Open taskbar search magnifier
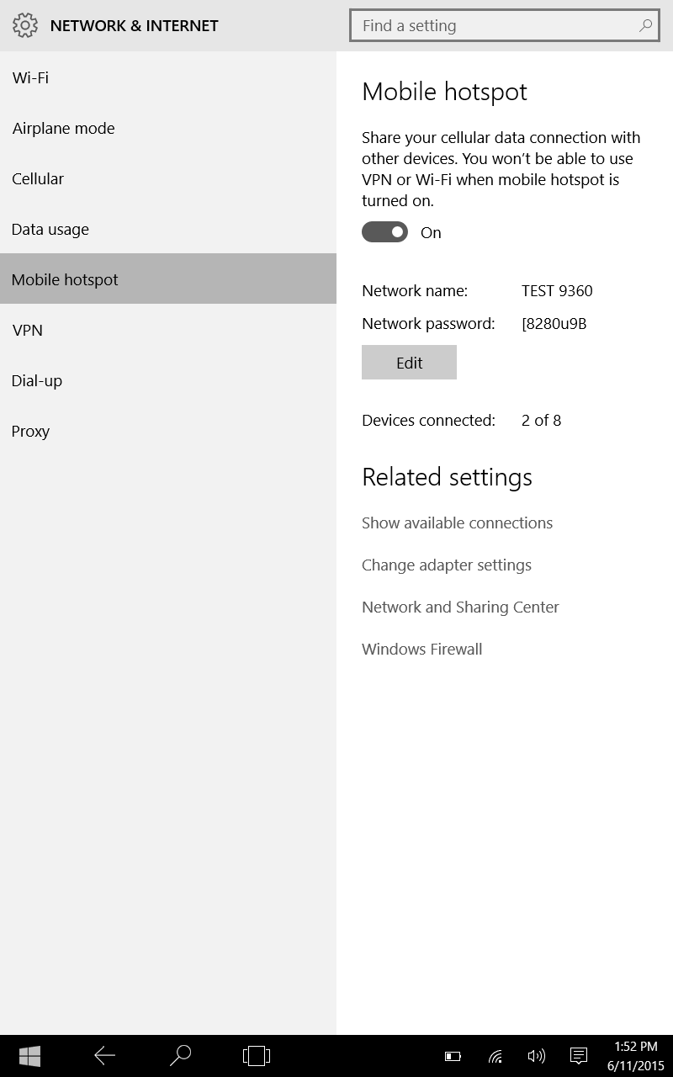Screen dimensions: 673x1077 [x=180, y=1056]
